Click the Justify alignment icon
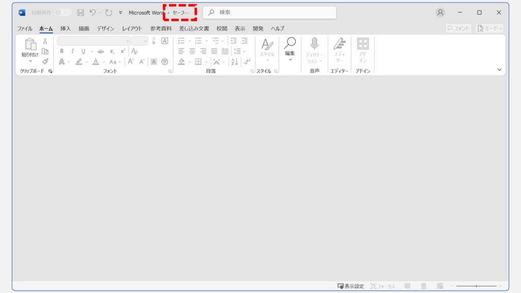 coord(214,51)
